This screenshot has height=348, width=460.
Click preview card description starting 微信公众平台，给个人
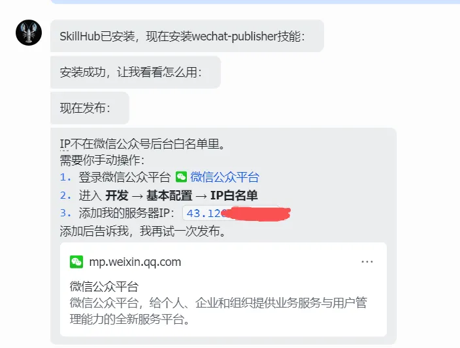218,311
